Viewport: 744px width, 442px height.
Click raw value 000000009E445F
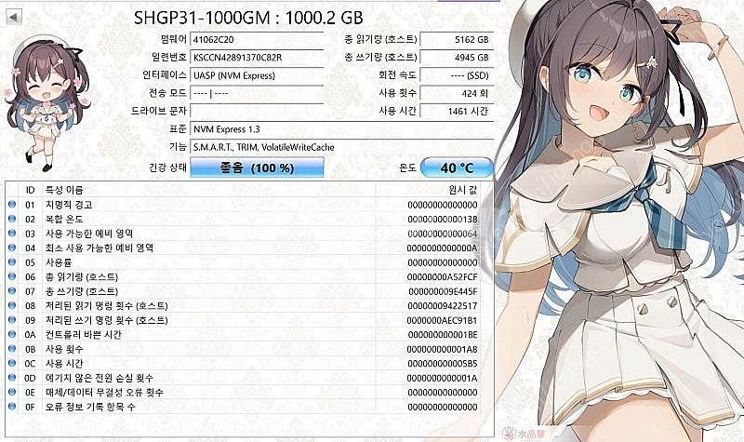[x=443, y=291]
